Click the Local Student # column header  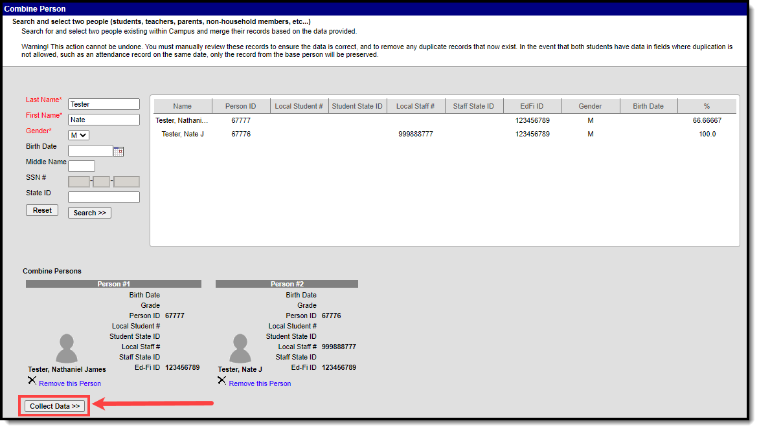[299, 106]
